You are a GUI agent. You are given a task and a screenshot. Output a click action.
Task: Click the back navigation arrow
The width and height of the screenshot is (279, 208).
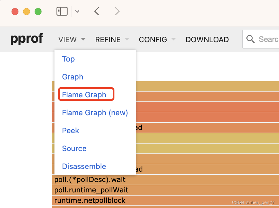[97, 12]
